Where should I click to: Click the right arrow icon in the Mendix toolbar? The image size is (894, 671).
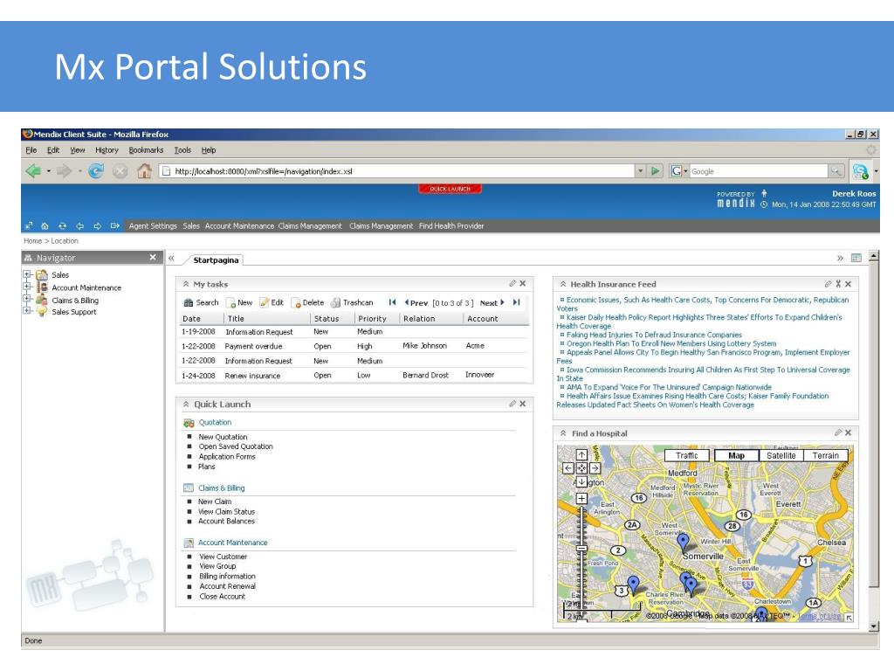click(97, 226)
